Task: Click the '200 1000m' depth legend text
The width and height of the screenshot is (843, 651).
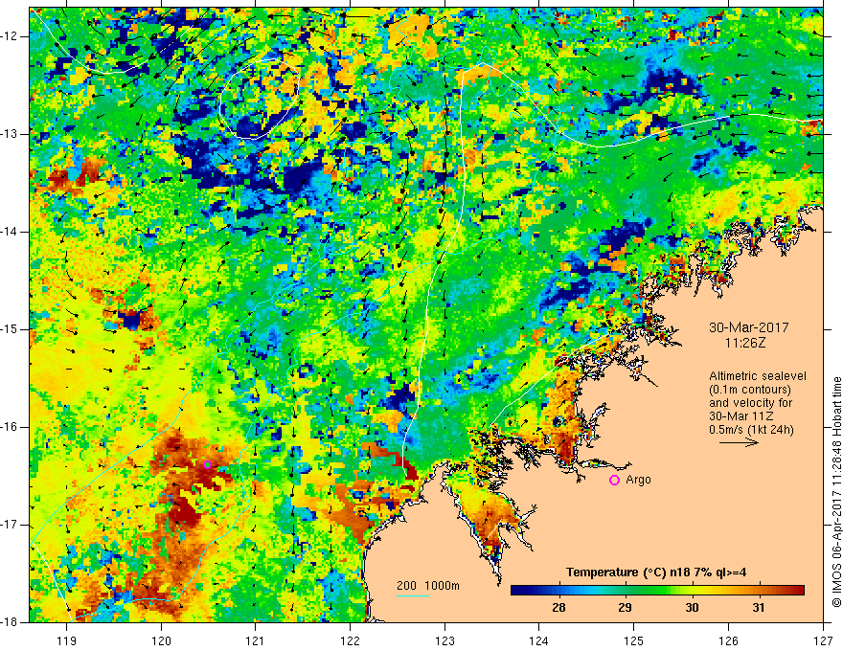Action: coord(428,586)
